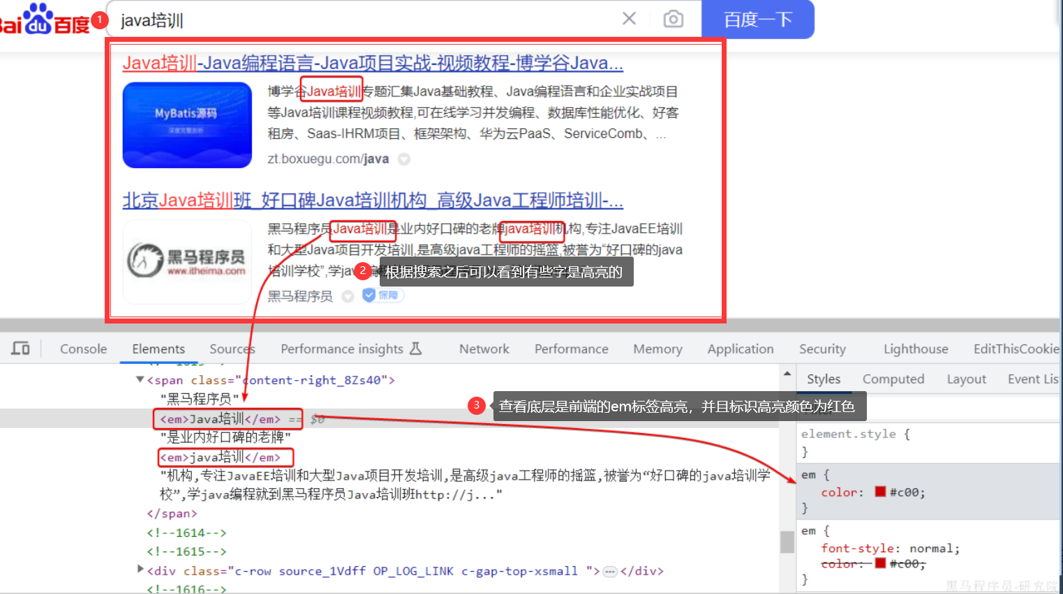The height and width of the screenshot is (594, 1063).
Task: Click the scroll-up arrow of Elements panel scrollbar
Action: [787, 374]
